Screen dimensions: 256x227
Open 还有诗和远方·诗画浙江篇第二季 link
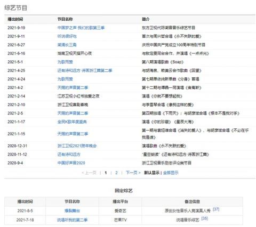(x=85, y=70)
